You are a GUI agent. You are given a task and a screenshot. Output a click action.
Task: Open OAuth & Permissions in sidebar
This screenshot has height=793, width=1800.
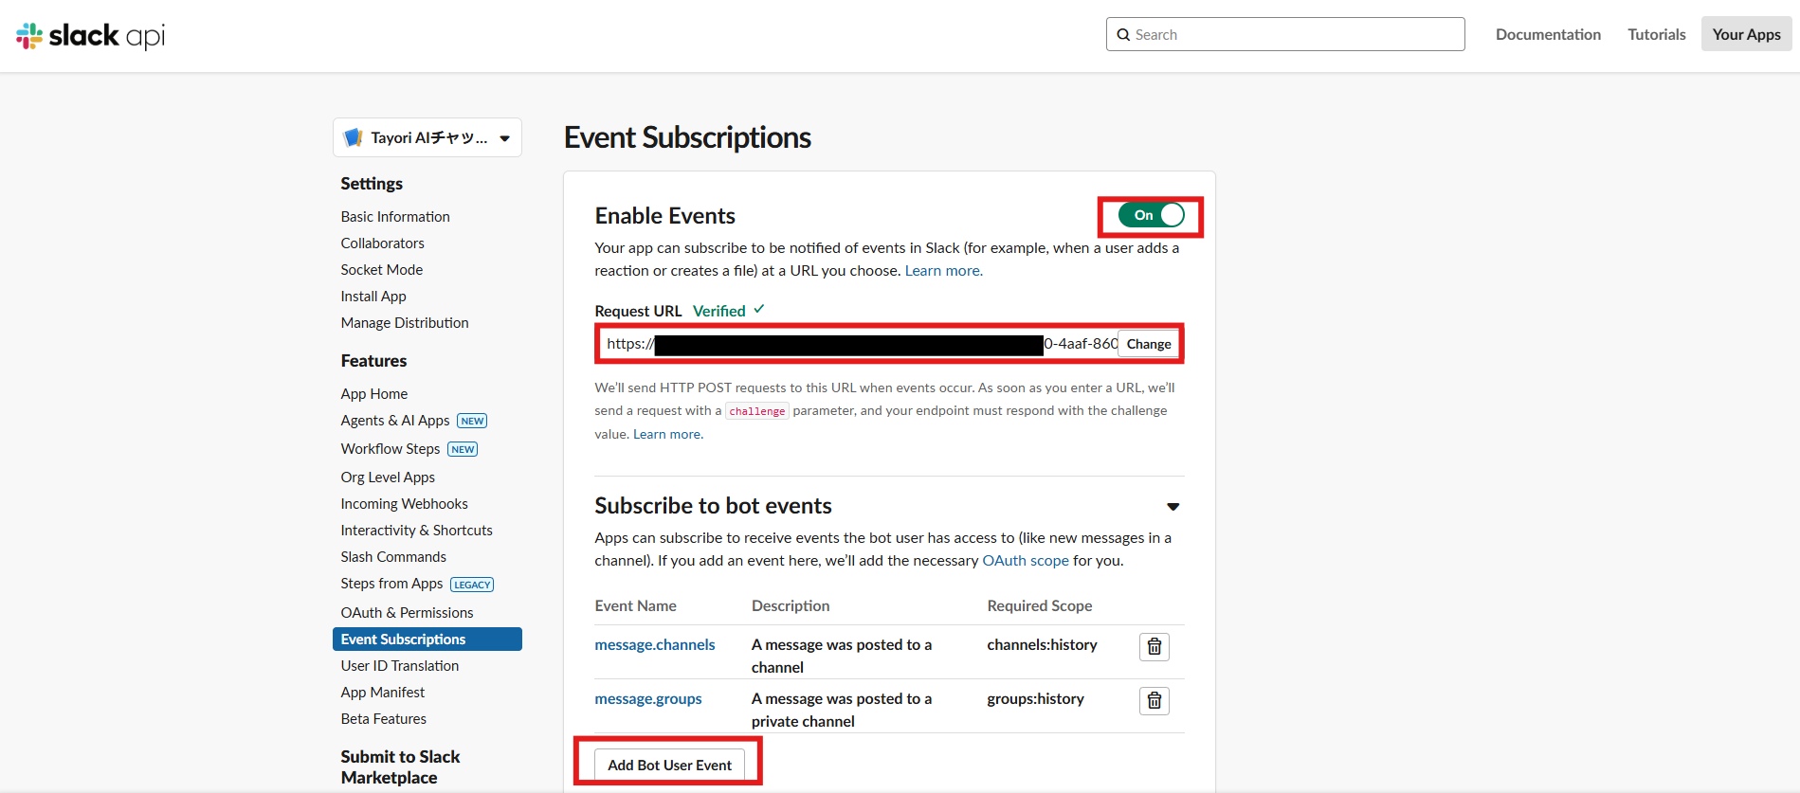407,612
